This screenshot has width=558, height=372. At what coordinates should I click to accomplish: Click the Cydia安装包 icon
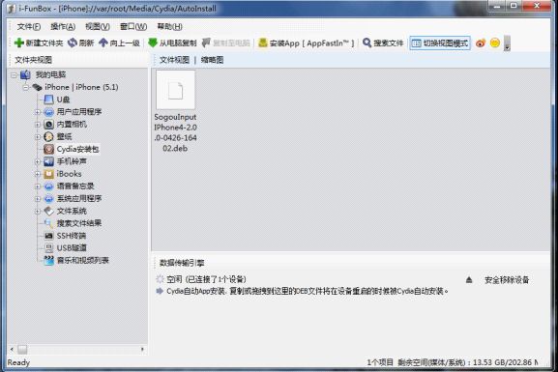(x=48, y=149)
